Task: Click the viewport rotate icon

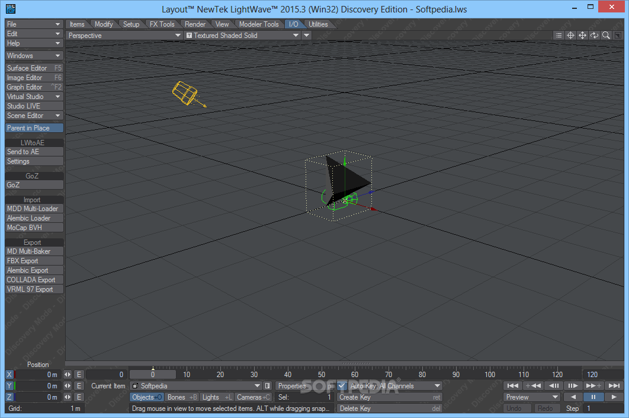Action: click(x=594, y=36)
